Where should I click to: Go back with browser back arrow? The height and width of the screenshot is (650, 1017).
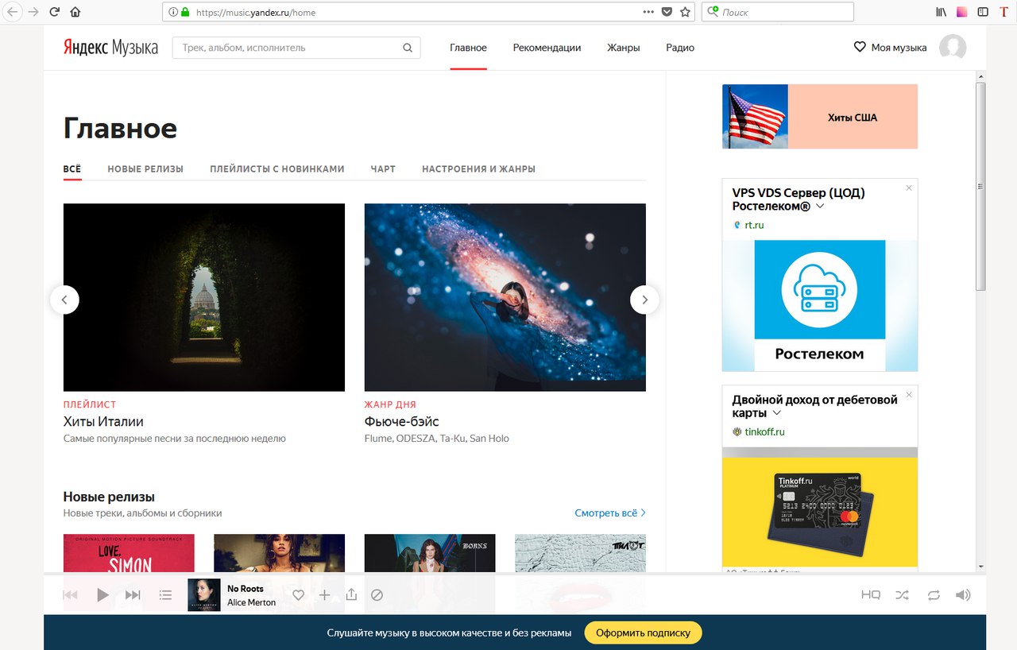coord(12,12)
